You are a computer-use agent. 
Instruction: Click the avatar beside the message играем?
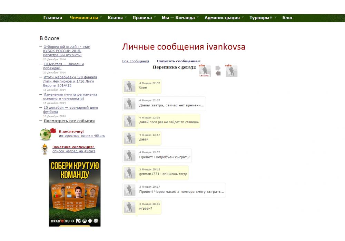[x=130, y=207]
